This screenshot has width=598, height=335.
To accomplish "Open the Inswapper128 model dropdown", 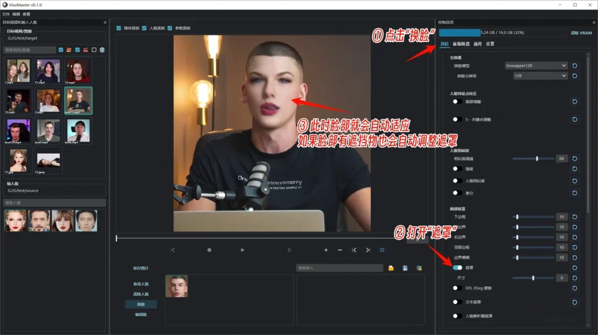I will (536, 66).
